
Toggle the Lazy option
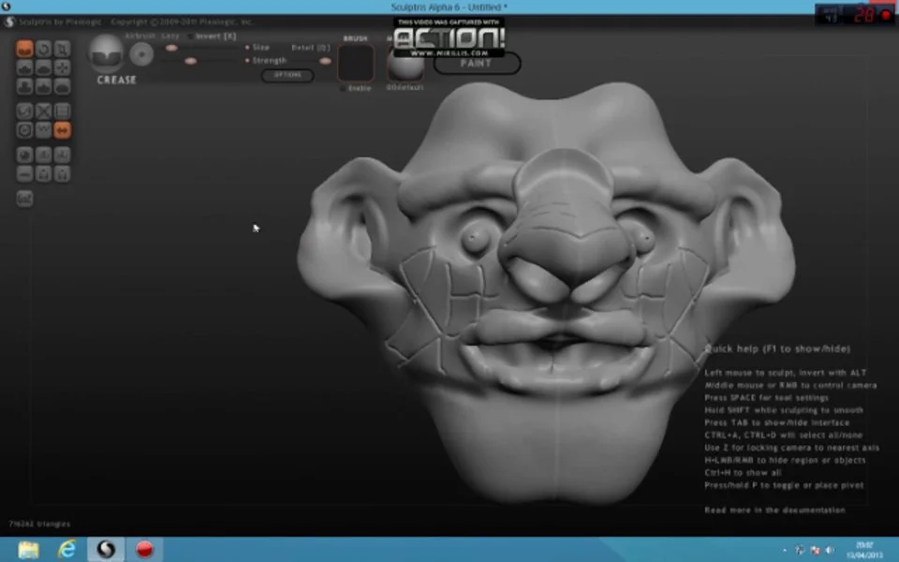click(170, 36)
